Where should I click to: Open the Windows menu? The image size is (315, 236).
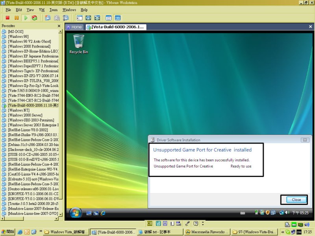69,10
